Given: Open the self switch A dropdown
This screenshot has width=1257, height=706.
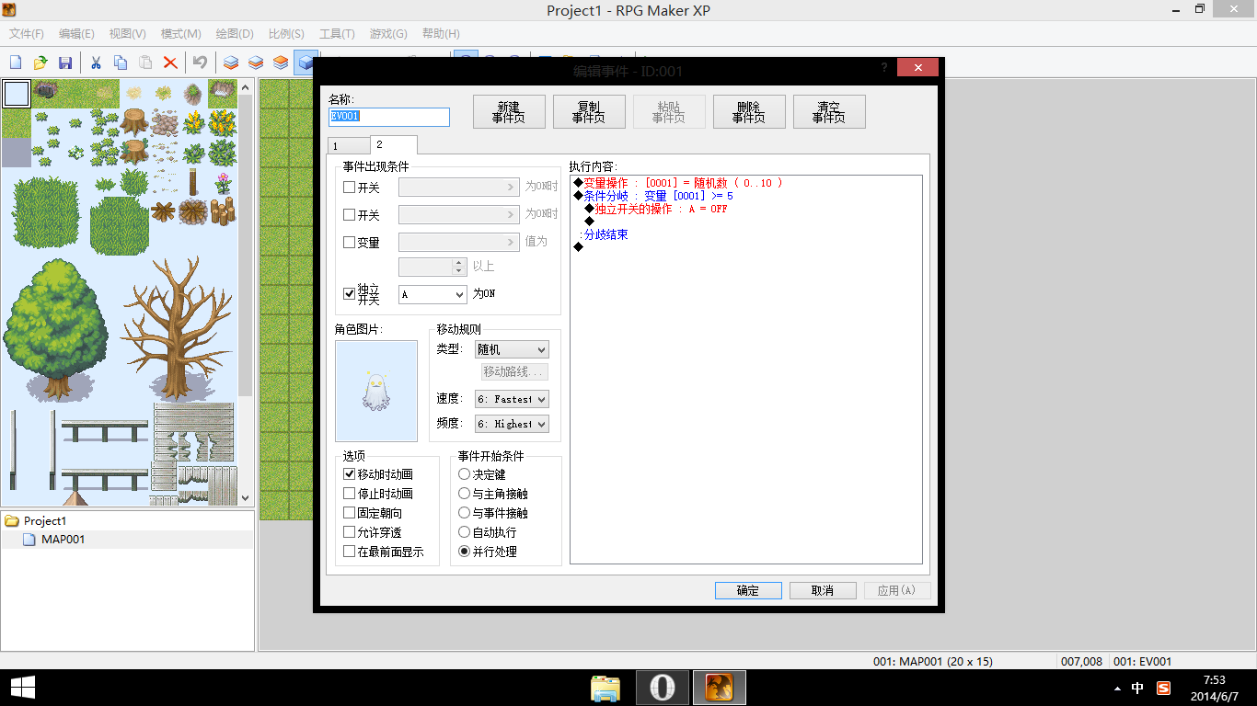Looking at the screenshot, I should 432,294.
